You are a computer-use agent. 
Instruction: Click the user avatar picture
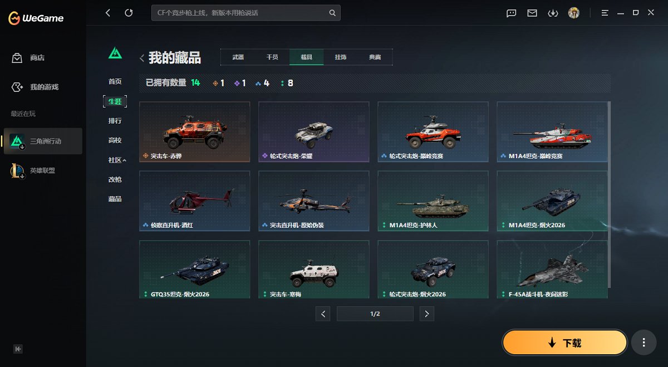click(x=574, y=12)
